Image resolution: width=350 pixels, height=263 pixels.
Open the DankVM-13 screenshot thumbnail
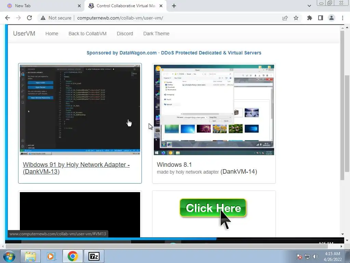tap(80, 110)
